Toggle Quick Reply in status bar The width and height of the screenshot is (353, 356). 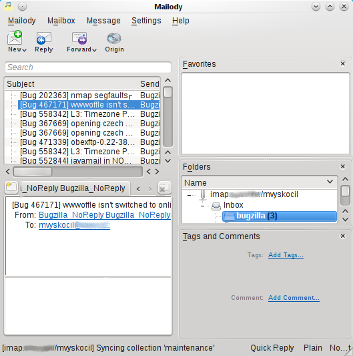click(272, 348)
